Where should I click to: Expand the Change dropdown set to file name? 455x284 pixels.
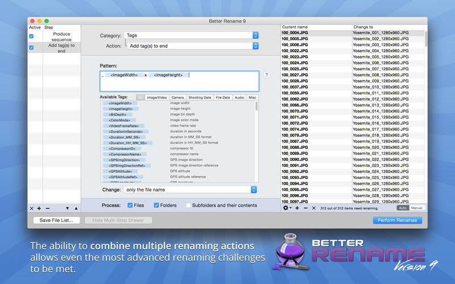pyautogui.click(x=191, y=190)
